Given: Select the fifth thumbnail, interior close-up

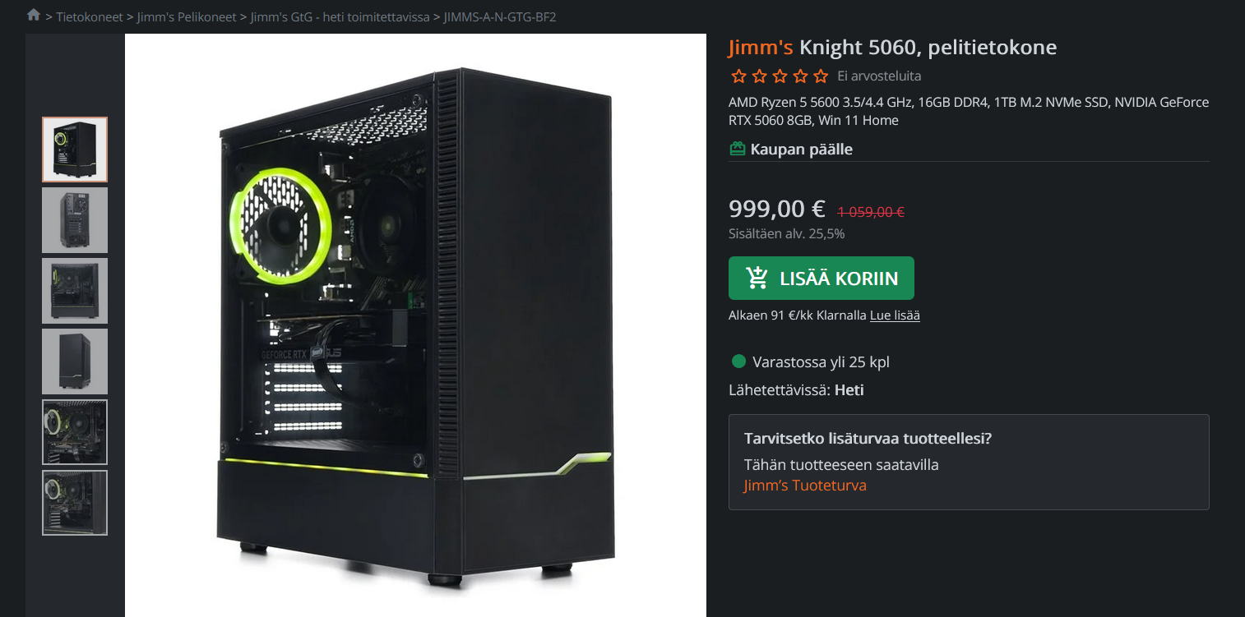Looking at the screenshot, I should point(75,432).
